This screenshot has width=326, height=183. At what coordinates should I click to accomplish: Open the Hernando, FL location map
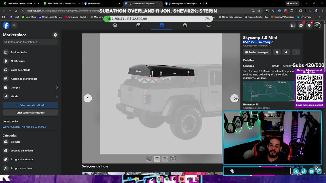[x=269, y=91]
